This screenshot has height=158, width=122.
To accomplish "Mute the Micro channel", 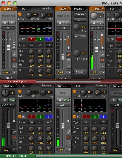I will 60,23.
